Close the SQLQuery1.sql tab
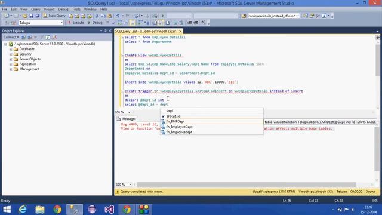 [180, 32]
